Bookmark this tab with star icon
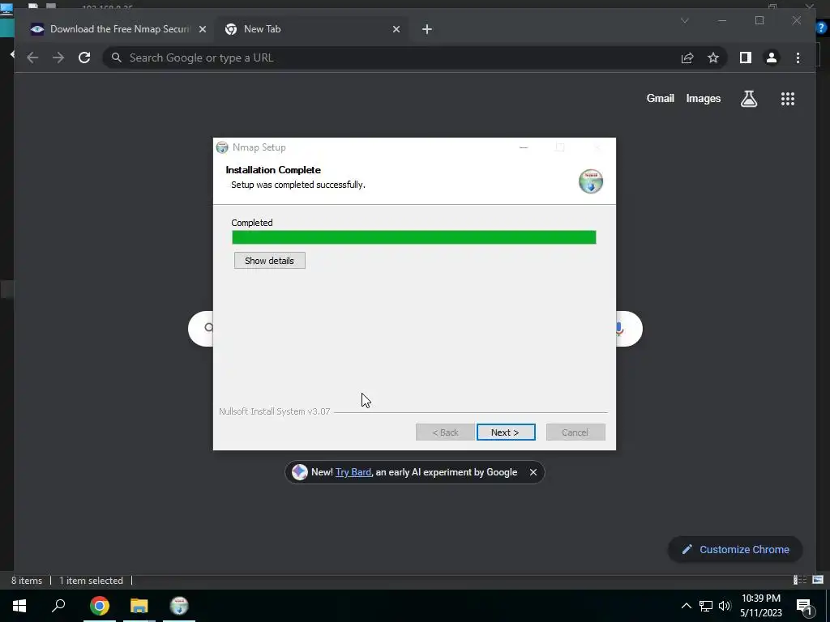830x622 pixels. click(x=713, y=58)
